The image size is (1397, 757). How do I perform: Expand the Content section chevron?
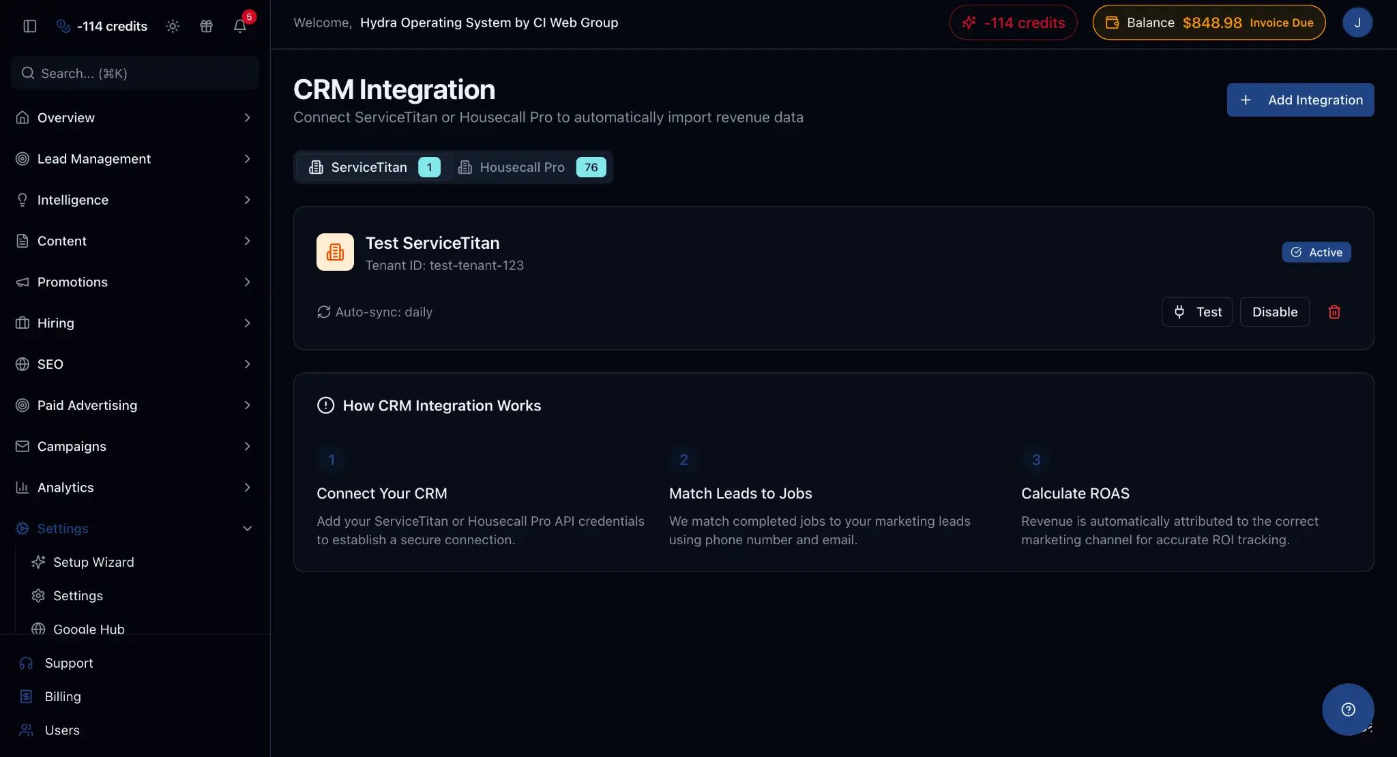point(247,241)
